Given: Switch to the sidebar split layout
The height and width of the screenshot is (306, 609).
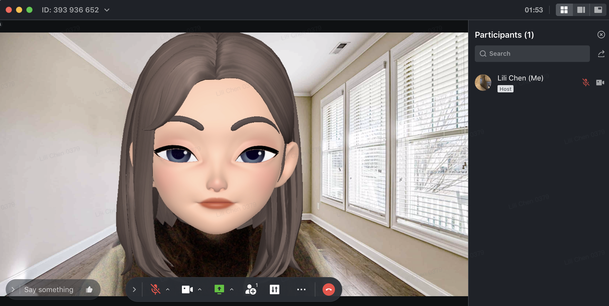Looking at the screenshot, I should pyautogui.click(x=581, y=10).
